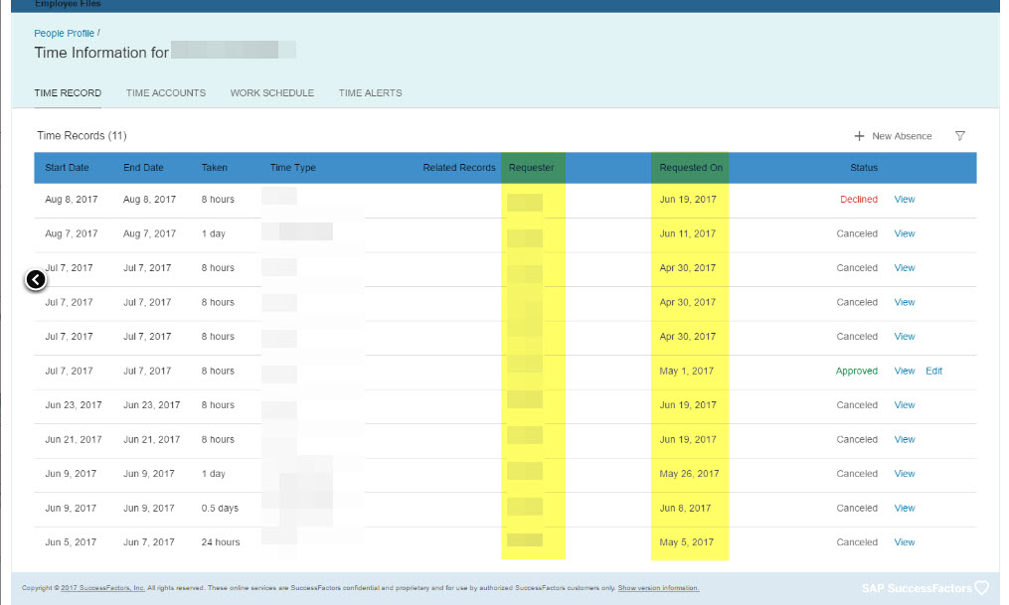Click the Declined status text
This screenshot has height=605, width=1009.
pyautogui.click(x=859, y=200)
